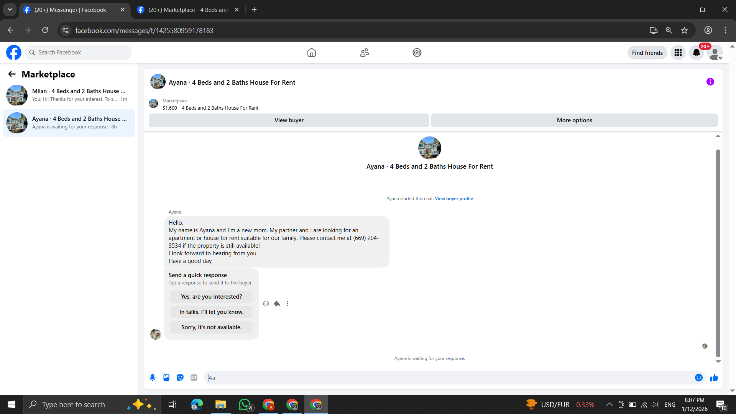Open emoji picker in message box

click(699, 378)
